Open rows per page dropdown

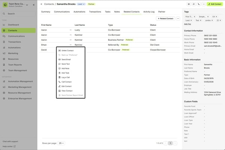click(x=62, y=143)
